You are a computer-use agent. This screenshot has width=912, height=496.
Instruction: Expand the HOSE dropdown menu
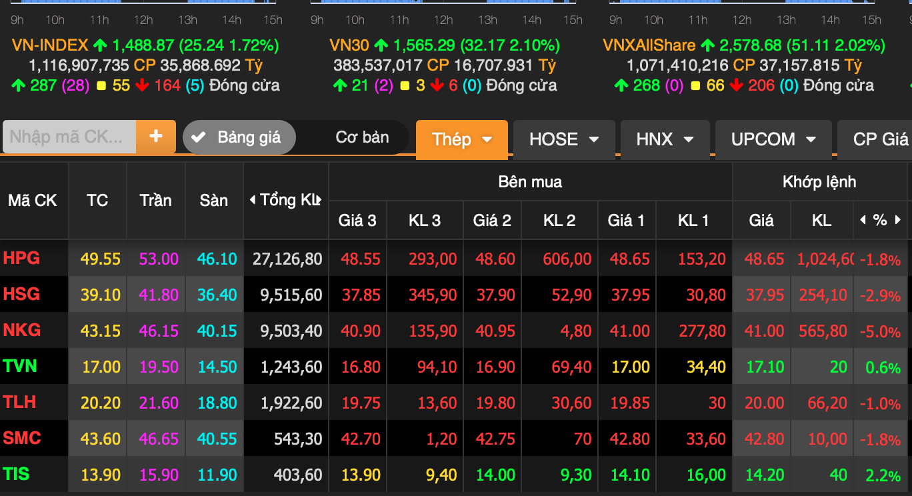pos(564,139)
